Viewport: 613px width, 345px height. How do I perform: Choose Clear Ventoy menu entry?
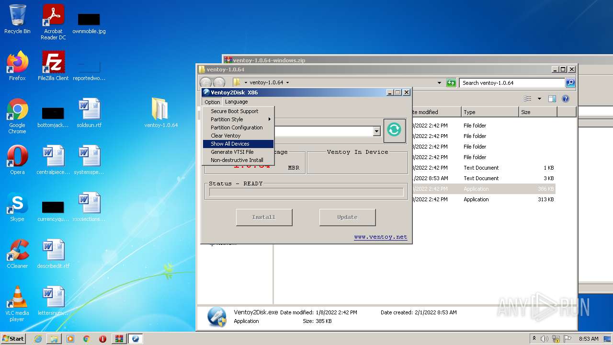pyautogui.click(x=238, y=136)
